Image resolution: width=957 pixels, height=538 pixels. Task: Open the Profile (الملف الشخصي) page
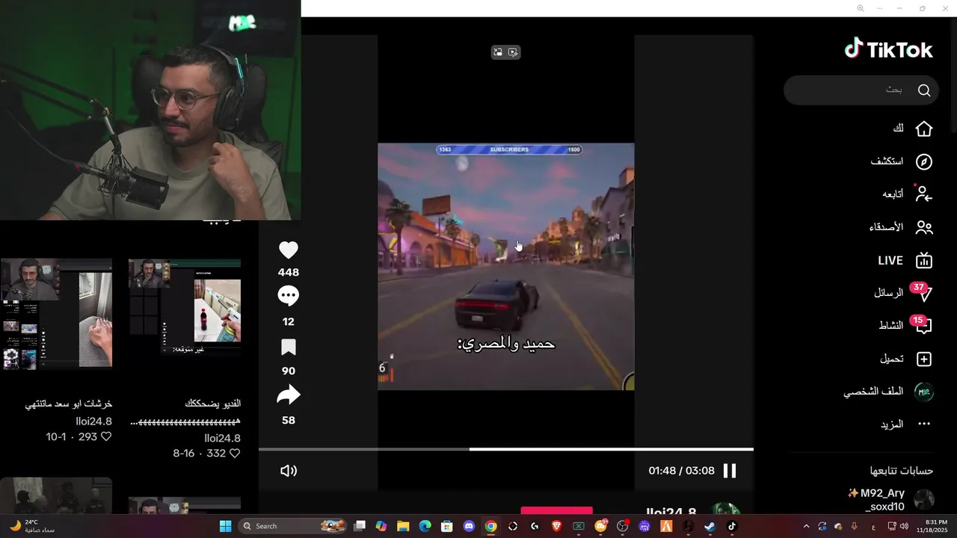[888, 392]
